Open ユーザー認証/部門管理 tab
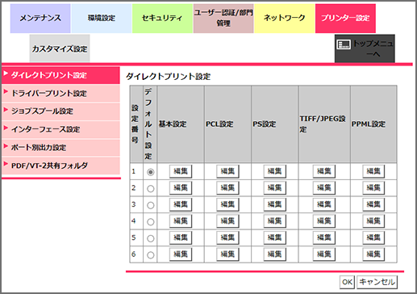The image size is (417, 294). (x=223, y=19)
